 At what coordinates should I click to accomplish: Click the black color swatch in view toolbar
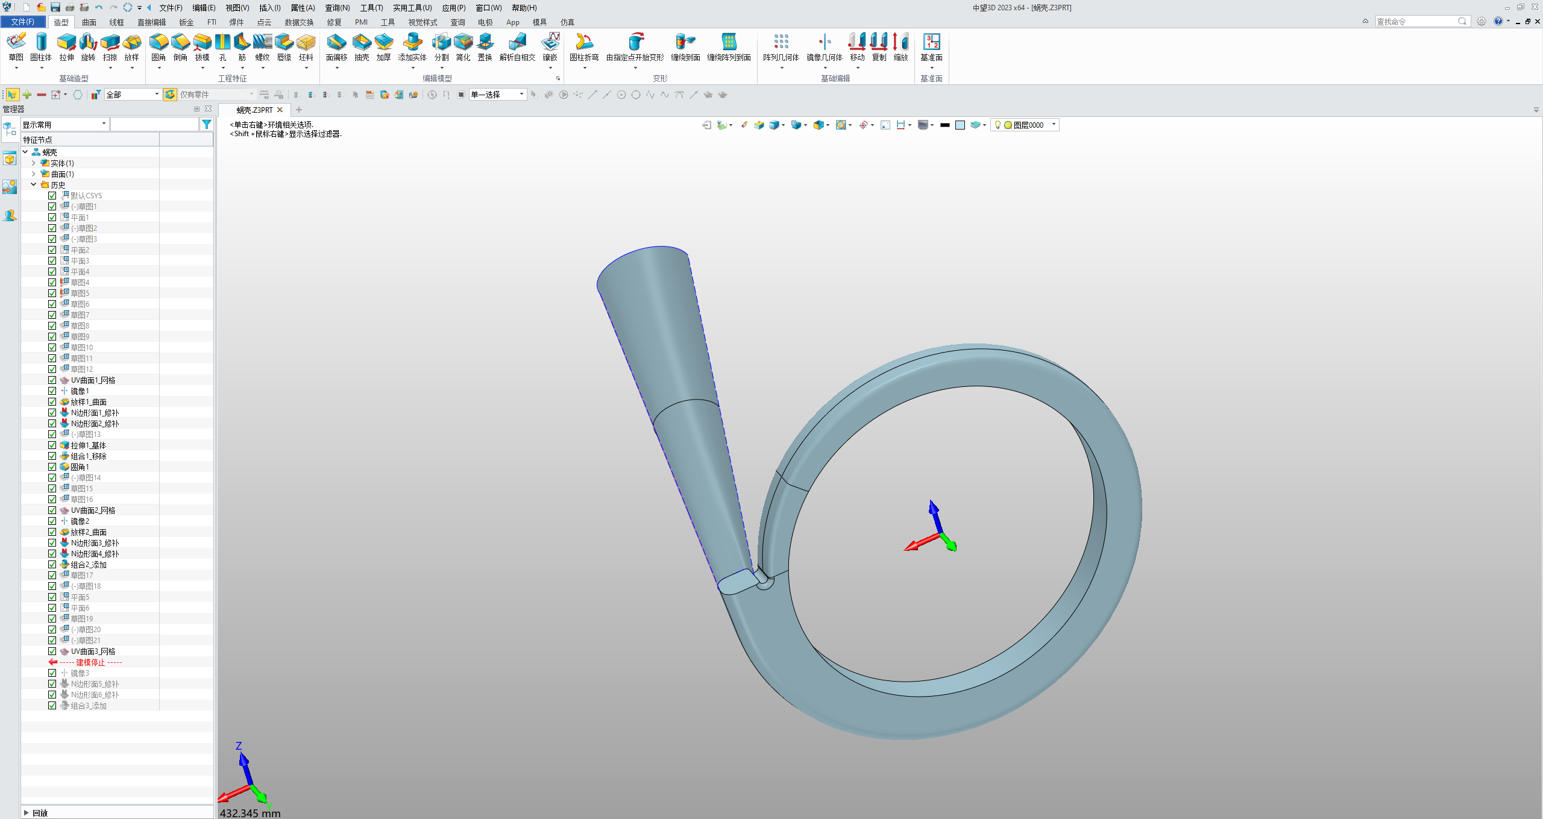click(944, 125)
